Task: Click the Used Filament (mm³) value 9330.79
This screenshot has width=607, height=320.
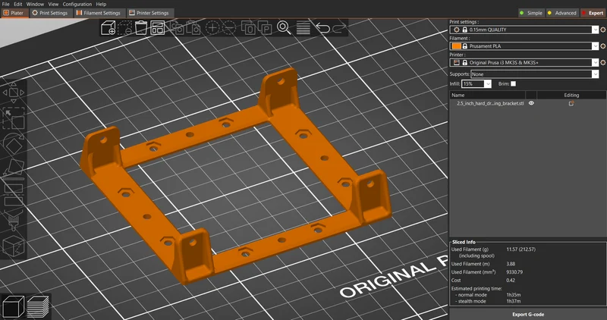Action: (514, 272)
